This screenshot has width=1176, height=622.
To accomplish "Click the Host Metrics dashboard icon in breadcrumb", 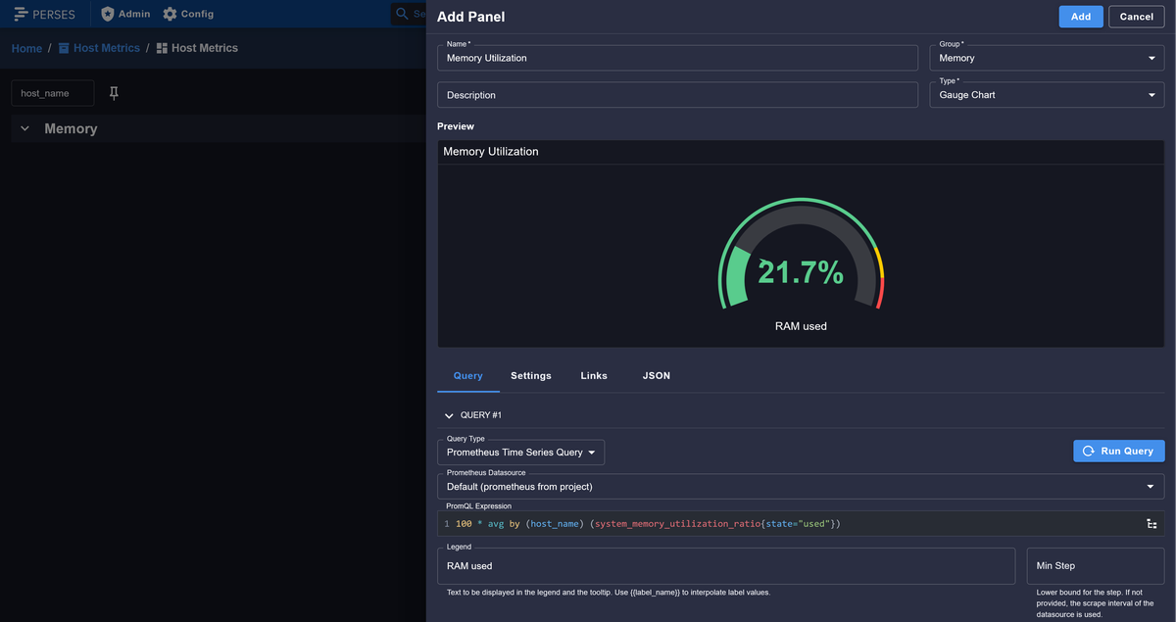I will 163,48.
